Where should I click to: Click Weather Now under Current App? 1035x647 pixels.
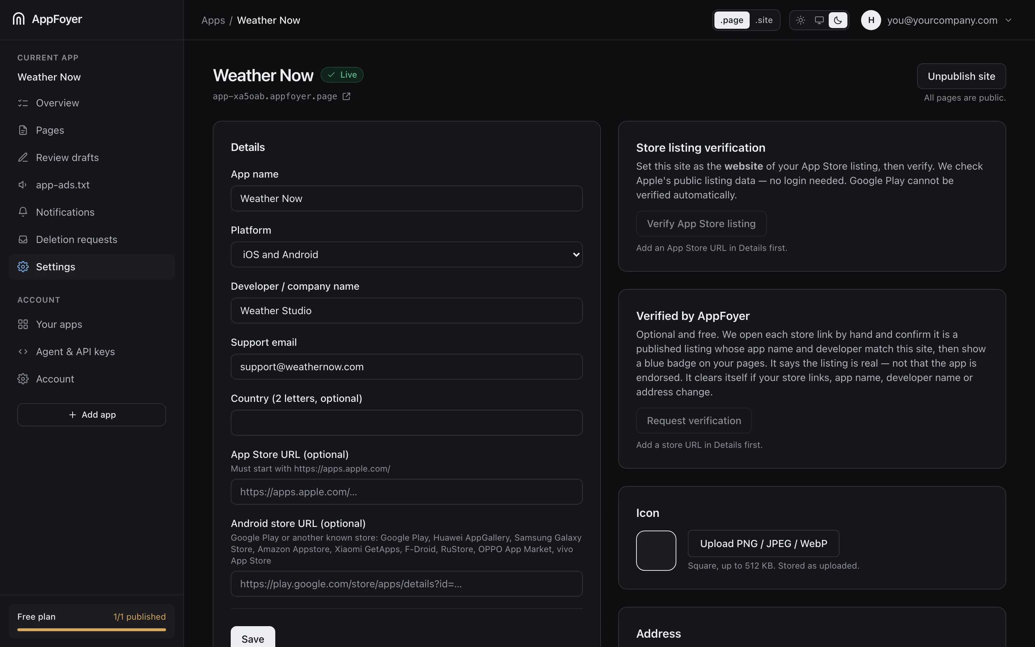(x=49, y=77)
